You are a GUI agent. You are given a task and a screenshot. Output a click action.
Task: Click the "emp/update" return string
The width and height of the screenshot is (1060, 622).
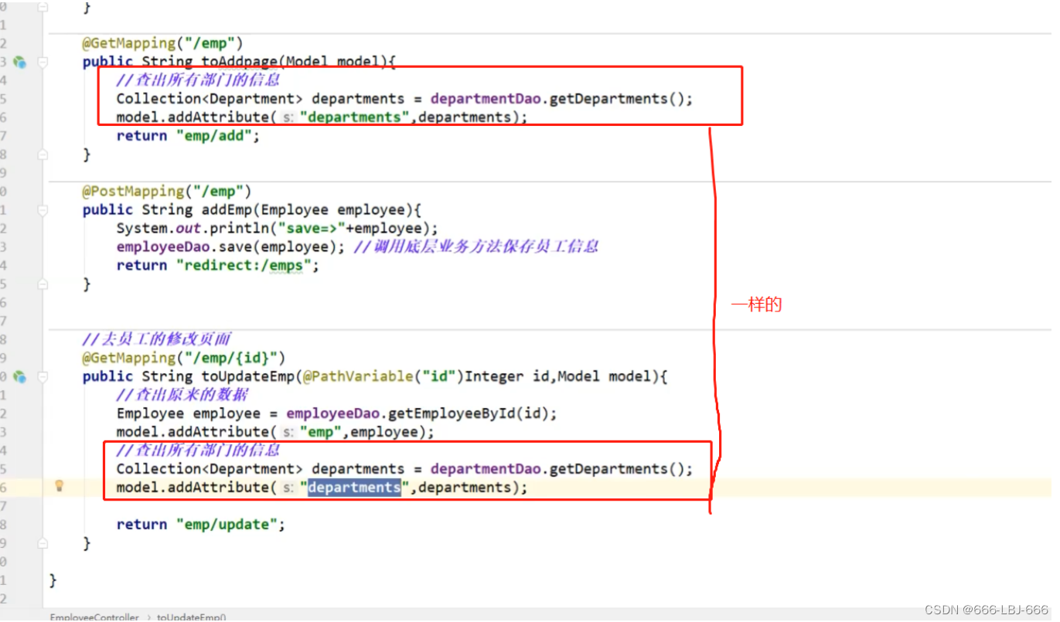(x=227, y=525)
